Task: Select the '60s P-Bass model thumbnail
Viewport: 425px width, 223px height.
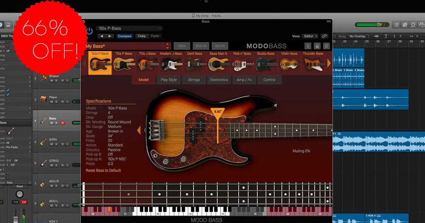Action: pyautogui.click(x=100, y=63)
